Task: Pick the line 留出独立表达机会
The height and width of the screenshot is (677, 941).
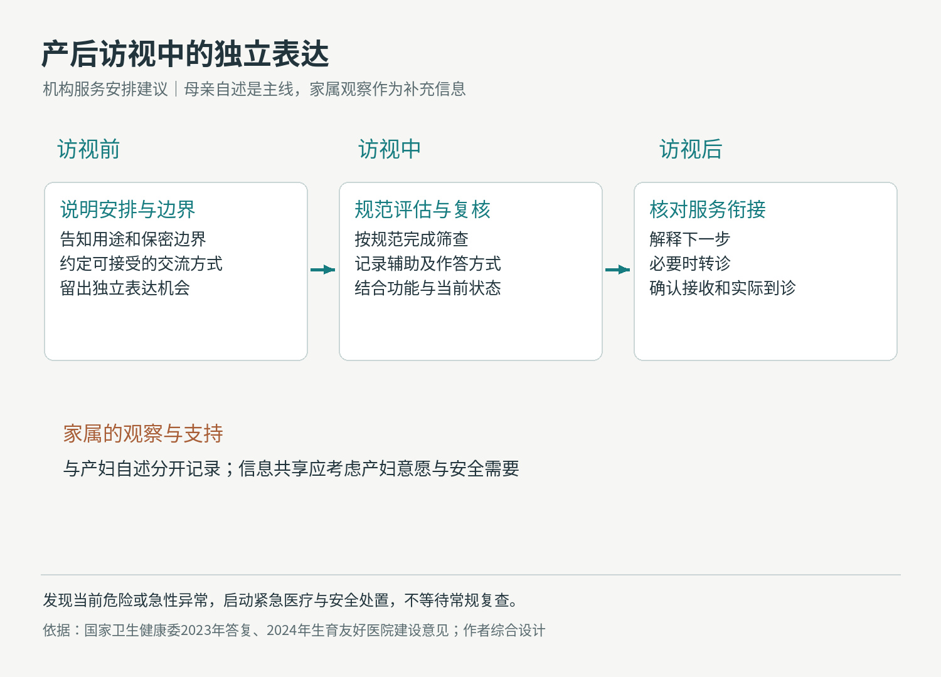Action: 125,288
